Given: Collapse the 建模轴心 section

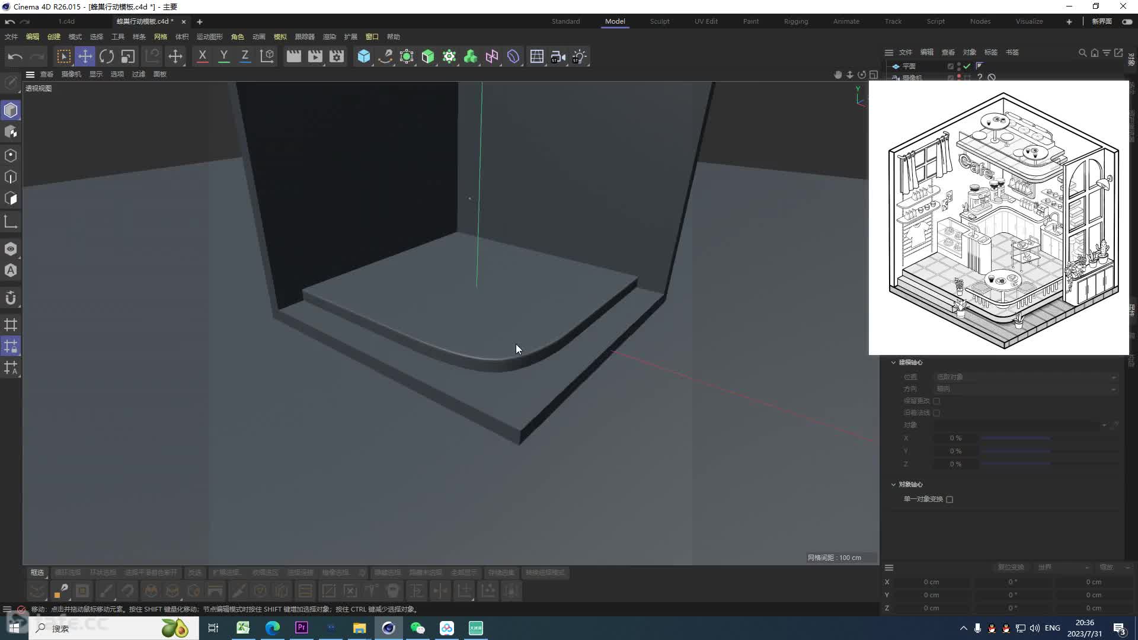Looking at the screenshot, I should [x=893, y=363].
